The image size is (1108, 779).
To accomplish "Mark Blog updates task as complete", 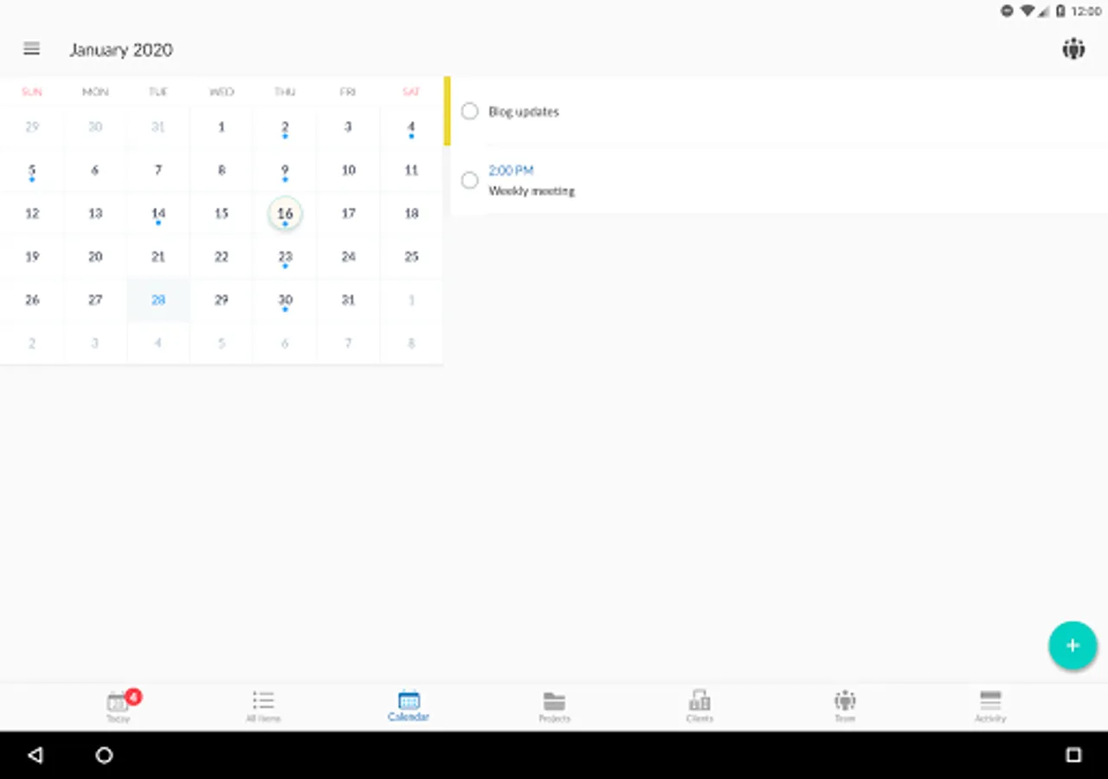I will (x=469, y=111).
